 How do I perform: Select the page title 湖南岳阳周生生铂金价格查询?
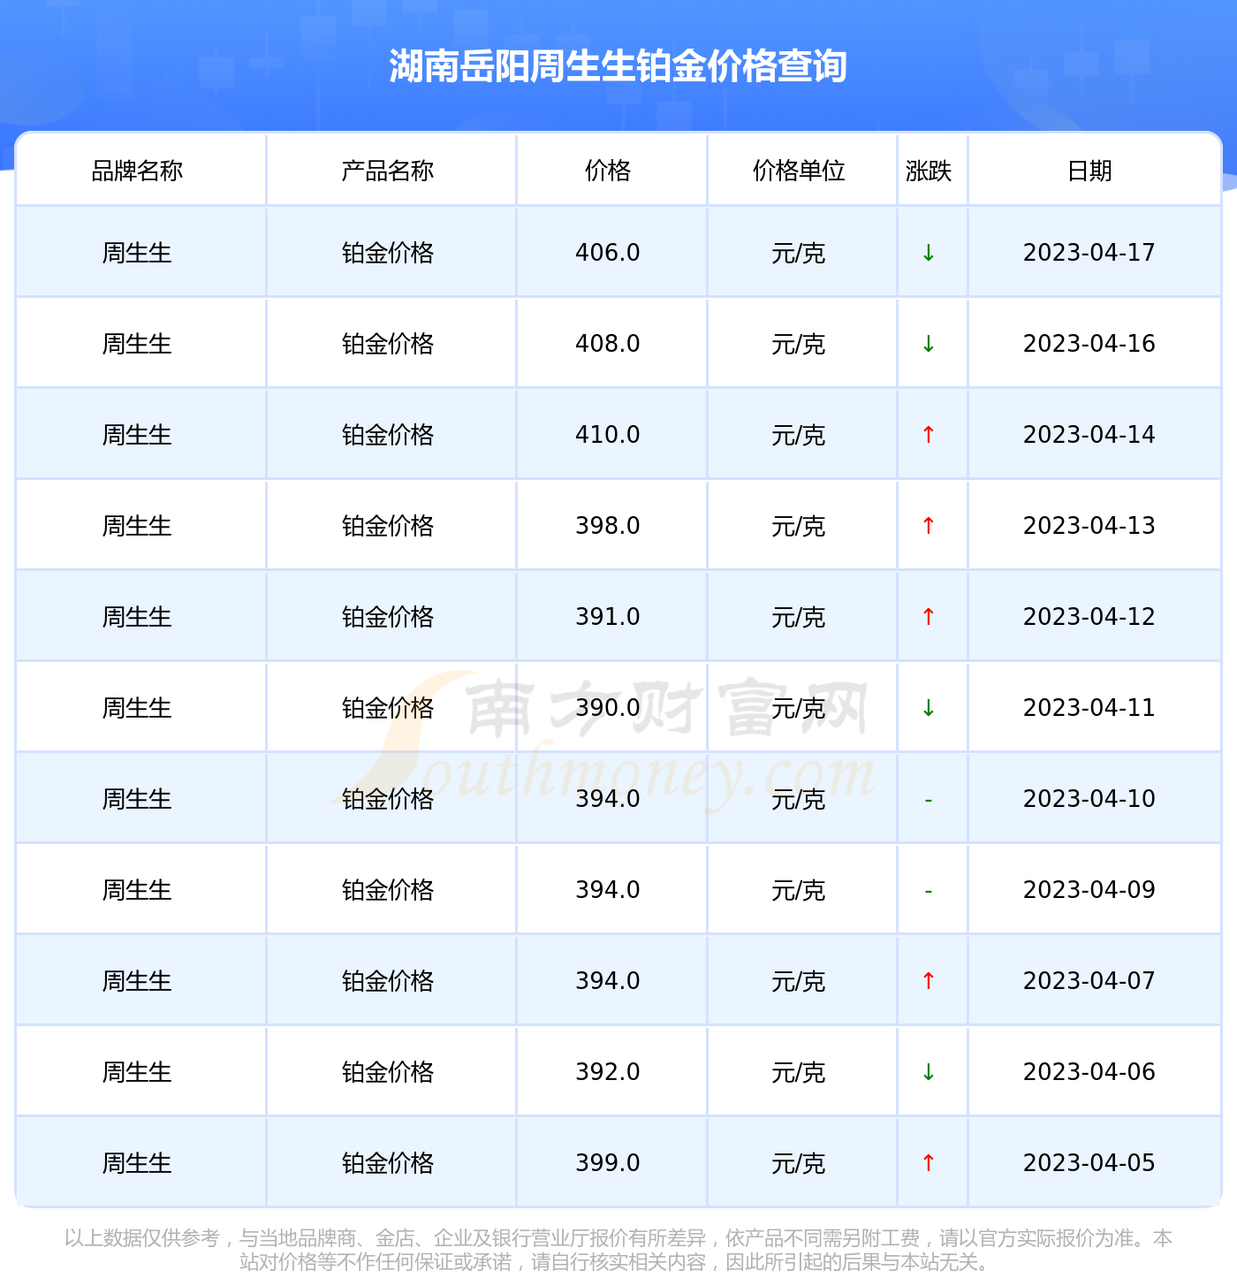point(618,66)
